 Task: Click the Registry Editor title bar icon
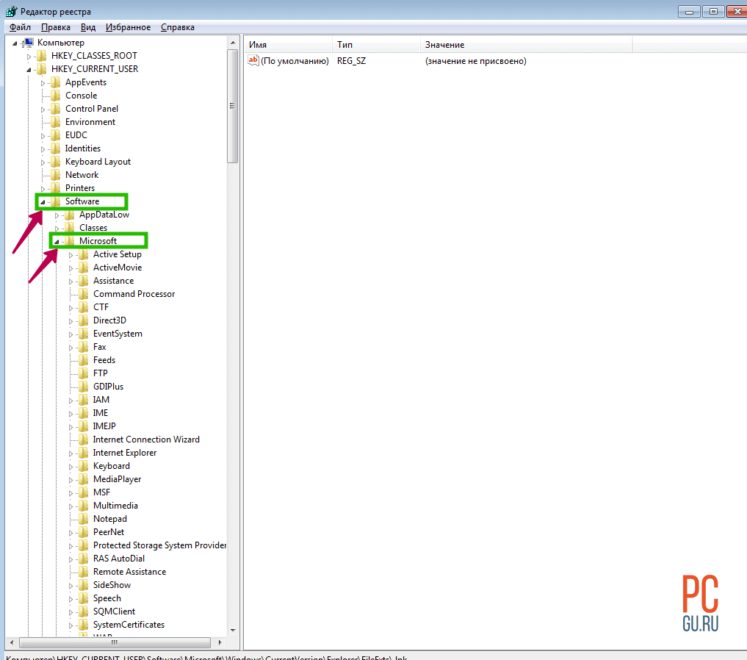(10, 11)
